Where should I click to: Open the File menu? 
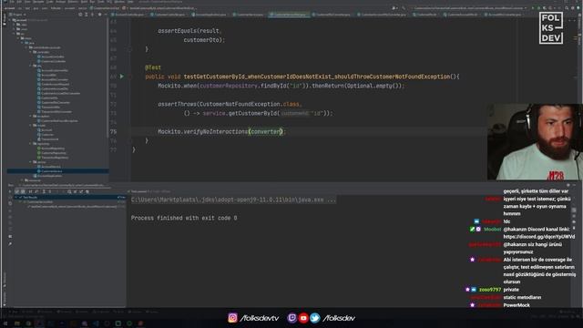[12, 2]
